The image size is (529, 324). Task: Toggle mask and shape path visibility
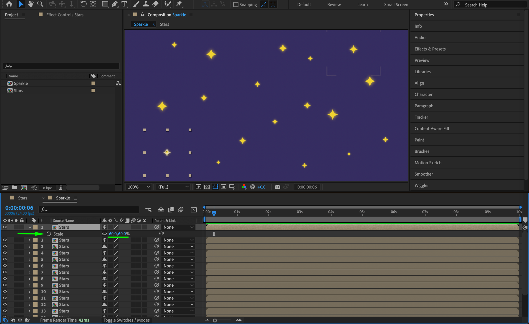click(x=215, y=187)
